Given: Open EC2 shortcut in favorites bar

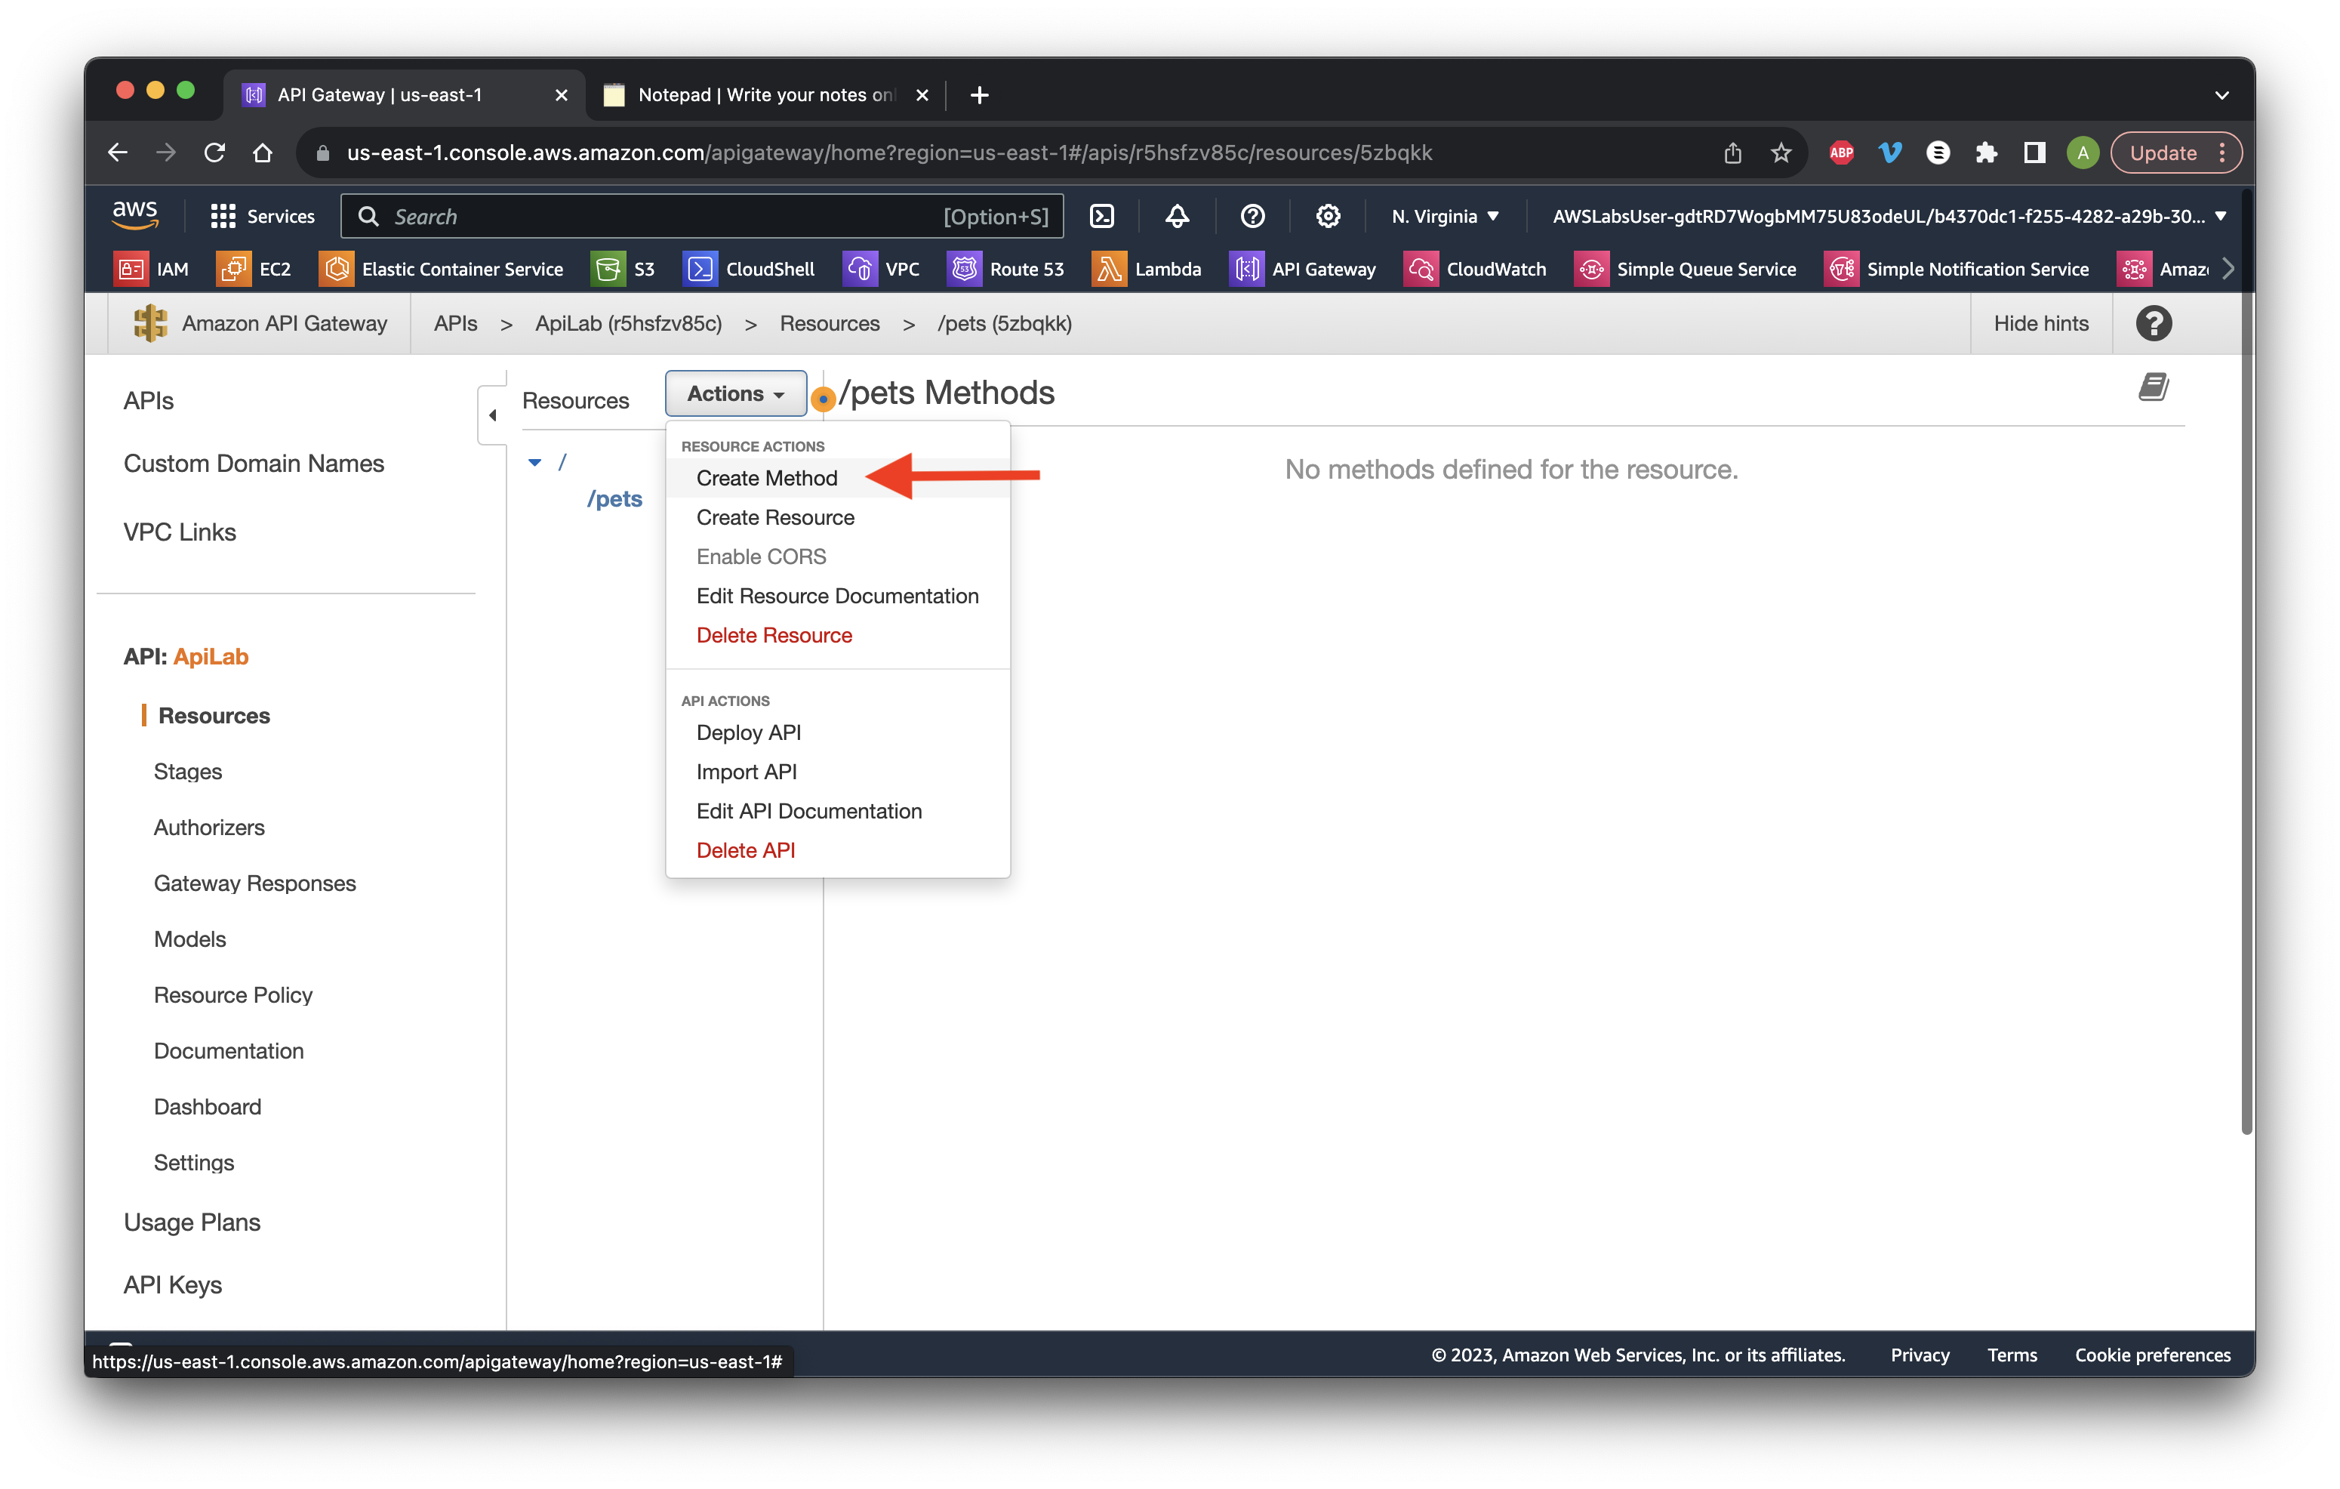Looking at the screenshot, I should pos(254,270).
